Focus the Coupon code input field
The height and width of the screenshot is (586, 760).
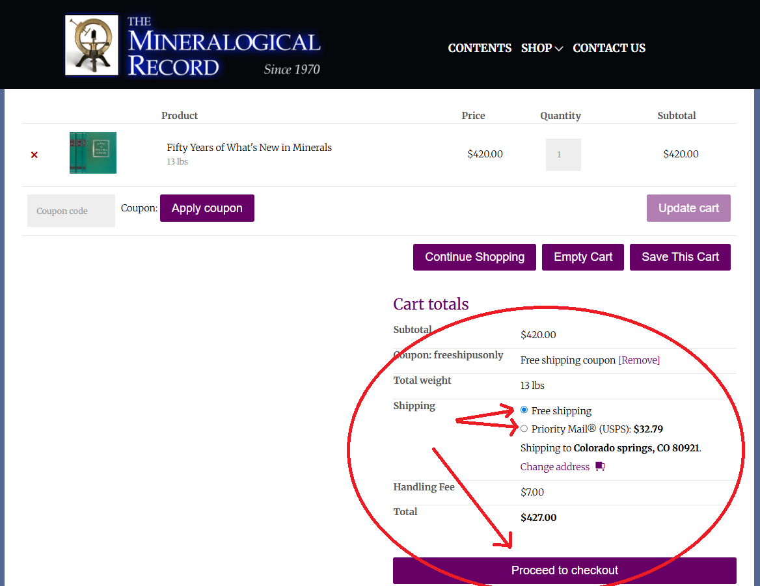[71, 211]
